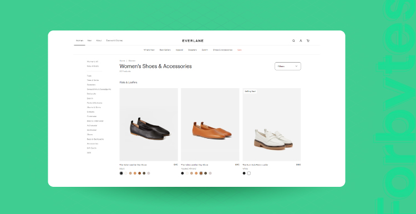Open Swimwear sidebar link
This screenshot has width=416, height=214.
coord(92,130)
